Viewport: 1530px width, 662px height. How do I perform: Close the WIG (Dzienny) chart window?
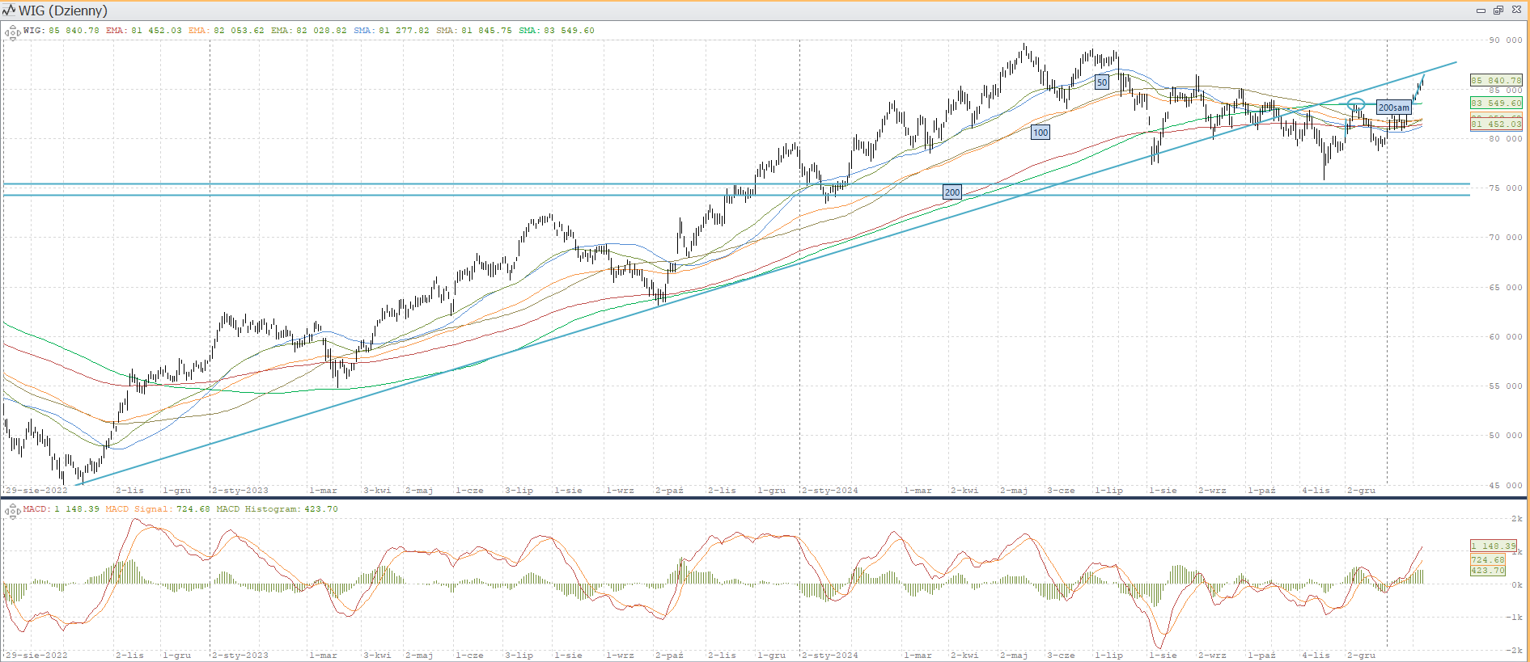click(1515, 11)
